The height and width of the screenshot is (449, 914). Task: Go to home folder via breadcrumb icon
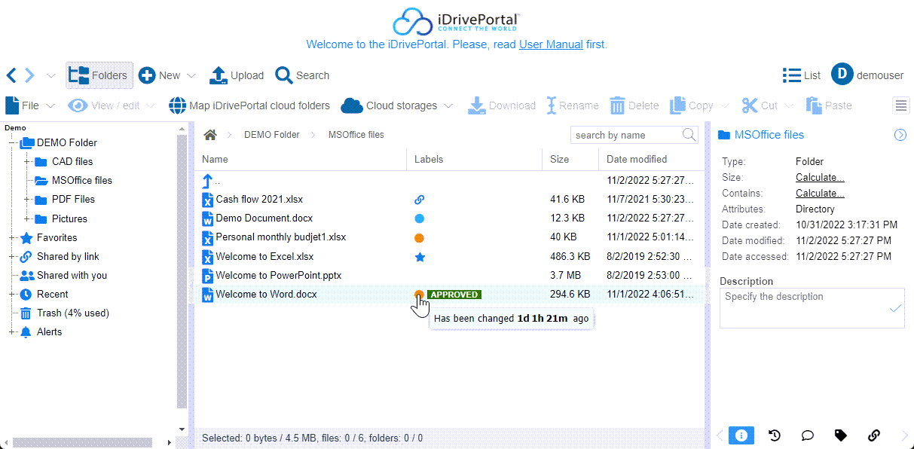tap(210, 135)
